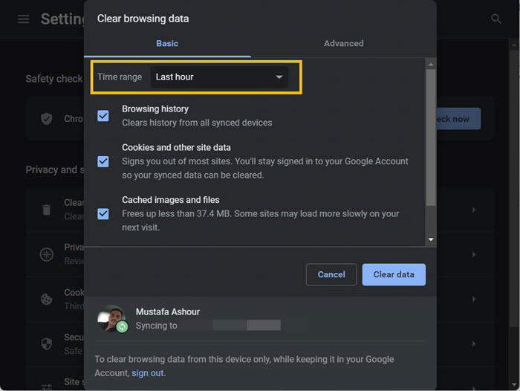This screenshot has width=520, height=391.
Task: Select the Basic tab
Action: pos(167,43)
